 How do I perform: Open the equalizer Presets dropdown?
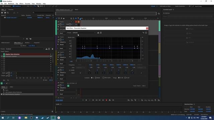84,33
